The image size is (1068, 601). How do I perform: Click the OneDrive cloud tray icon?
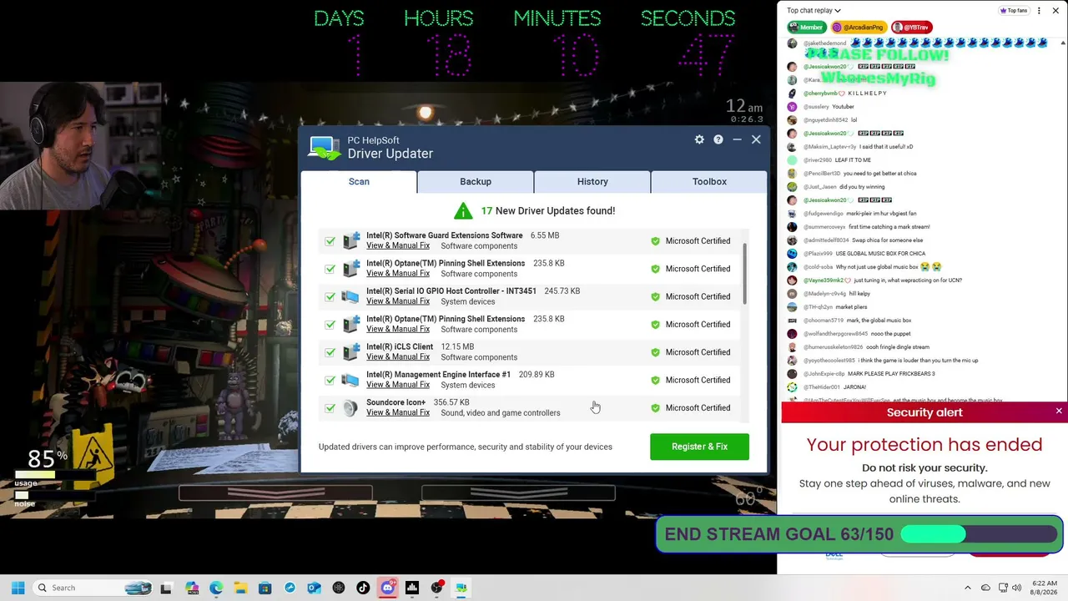[x=985, y=588]
